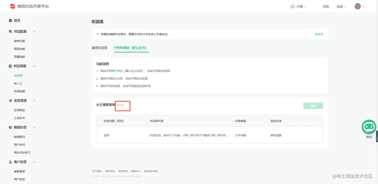
Task: Click the 对话策略 list icon
Action: pos(10,66)
